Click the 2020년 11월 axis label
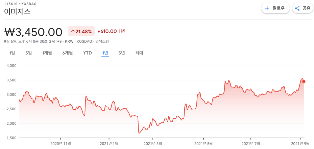The image size is (314, 149). [61, 143]
